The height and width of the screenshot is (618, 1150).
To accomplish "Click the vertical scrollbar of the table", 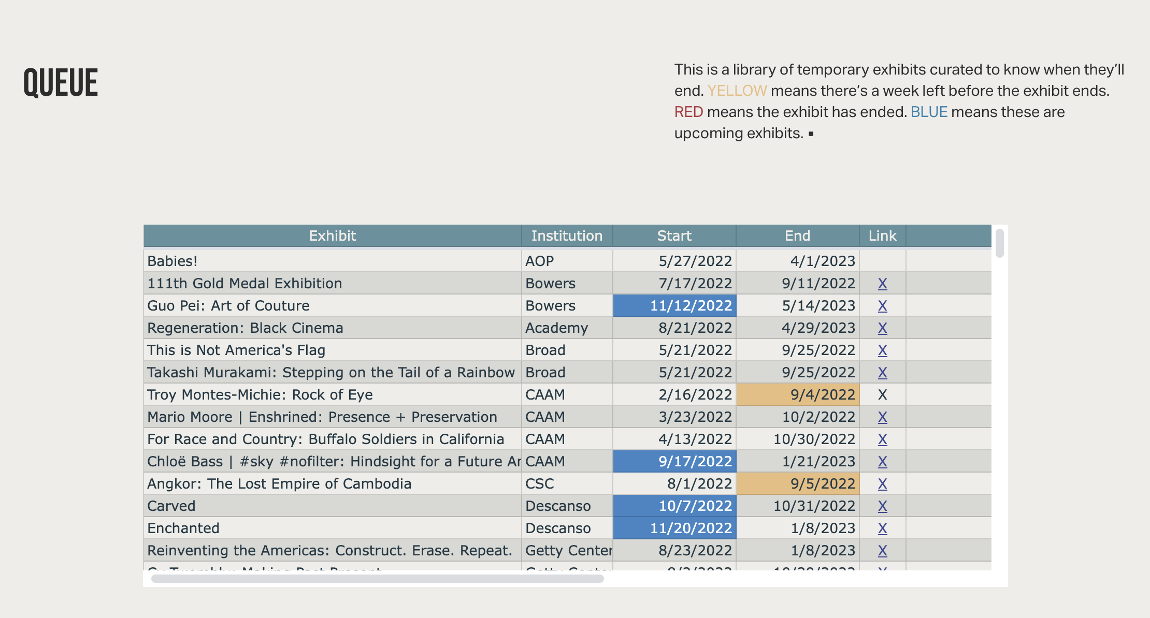I will [999, 243].
